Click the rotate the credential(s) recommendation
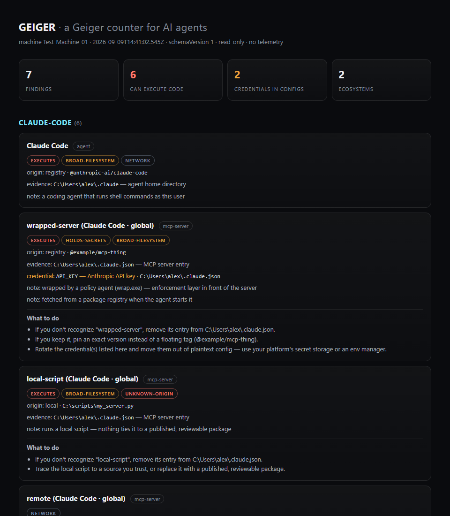The image size is (450, 516). [x=211, y=349]
